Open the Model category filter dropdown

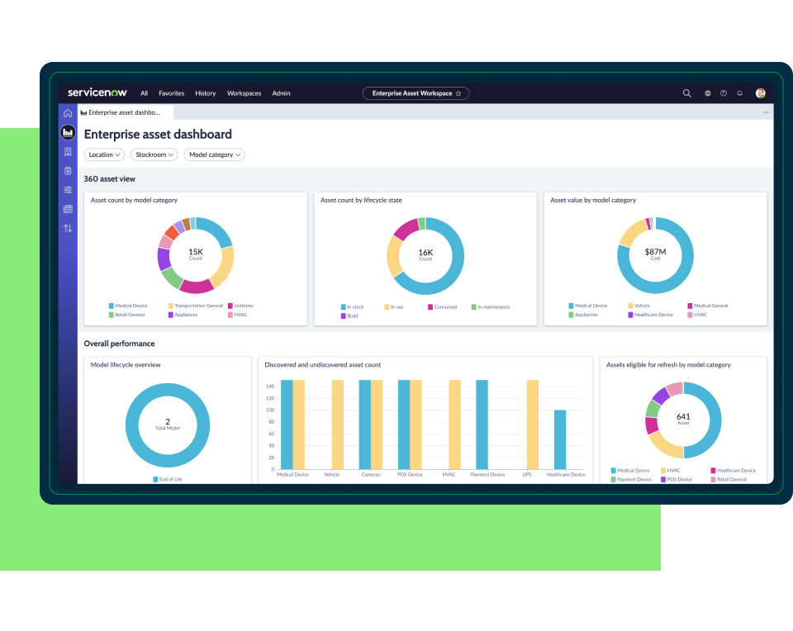pyautogui.click(x=214, y=154)
